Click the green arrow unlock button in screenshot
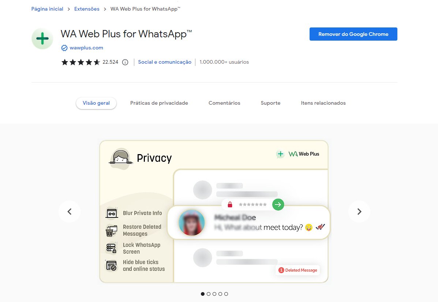Screen dimensions: 438x302 (278, 205)
